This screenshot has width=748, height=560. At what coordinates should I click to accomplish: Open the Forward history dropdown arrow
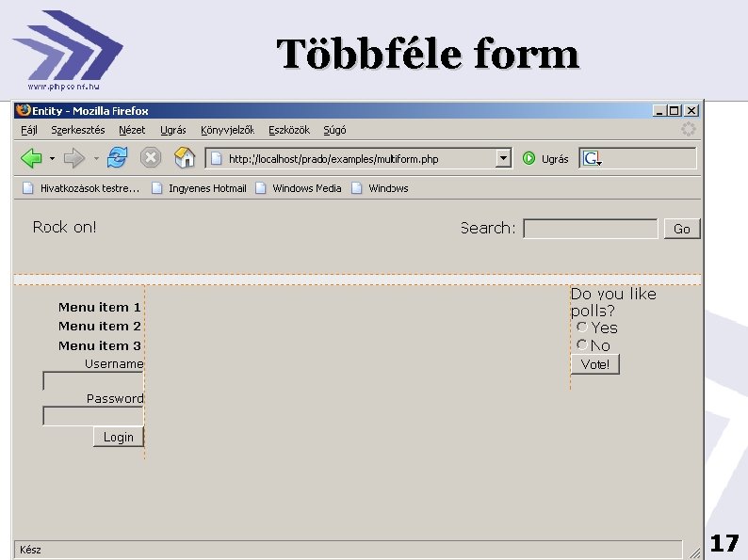tap(96, 158)
